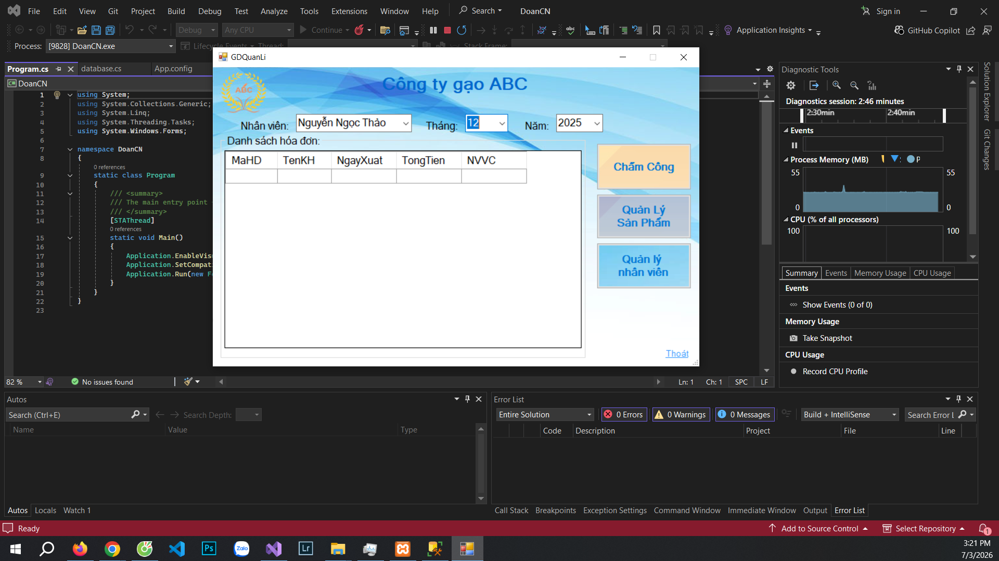Open the Analyze menu
This screenshot has height=561, width=999.
(274, 11)
